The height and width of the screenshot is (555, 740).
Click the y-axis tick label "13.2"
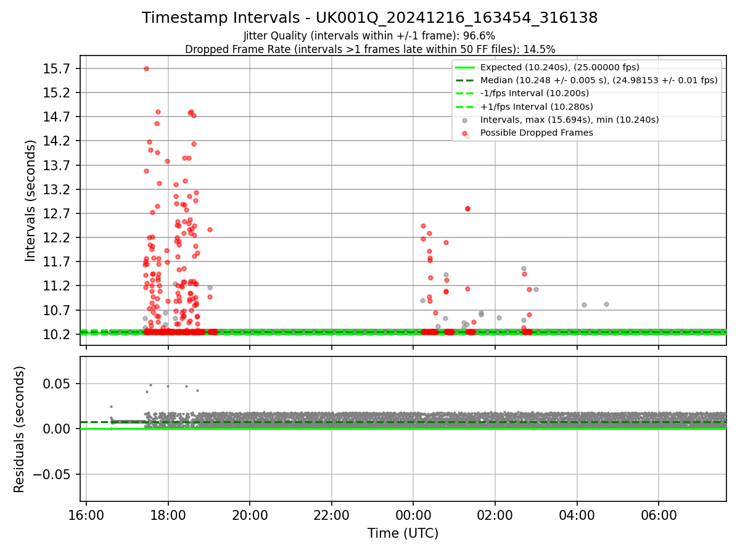(x=57, y=189)
